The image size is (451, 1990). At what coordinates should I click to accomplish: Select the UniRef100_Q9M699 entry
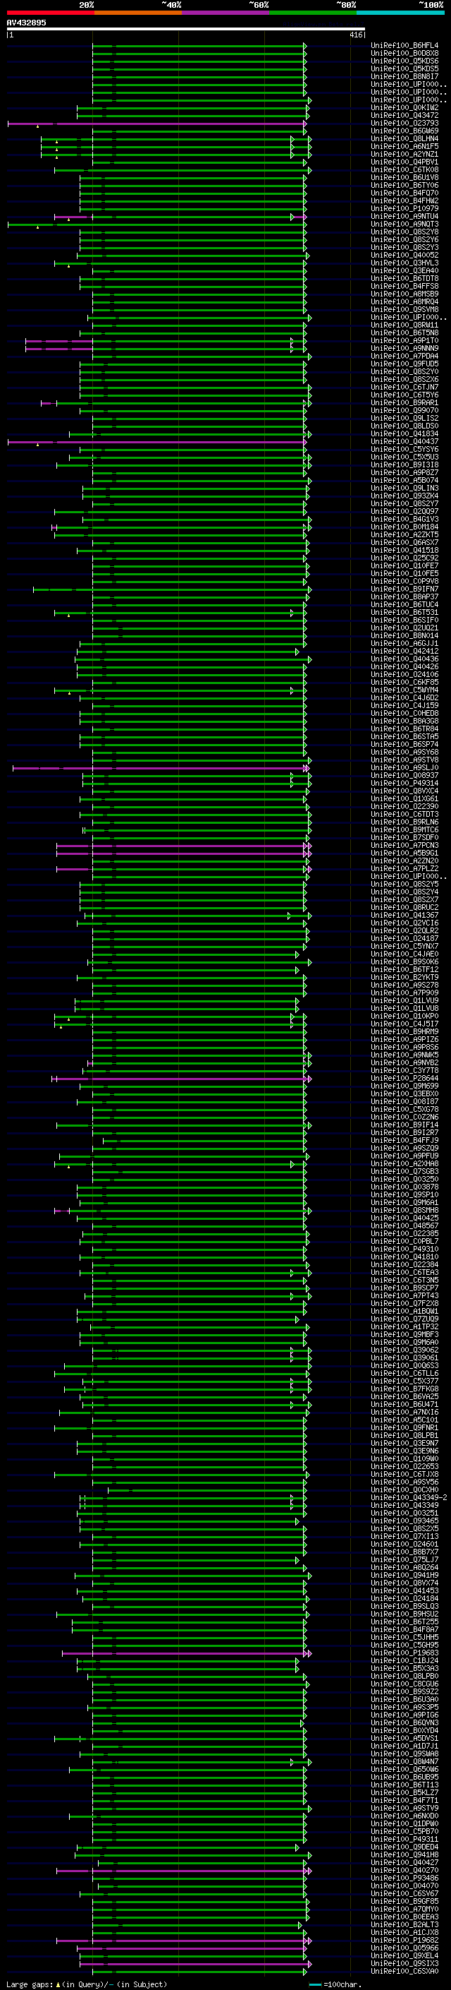pyautogui.click(x=404, y=1086)
